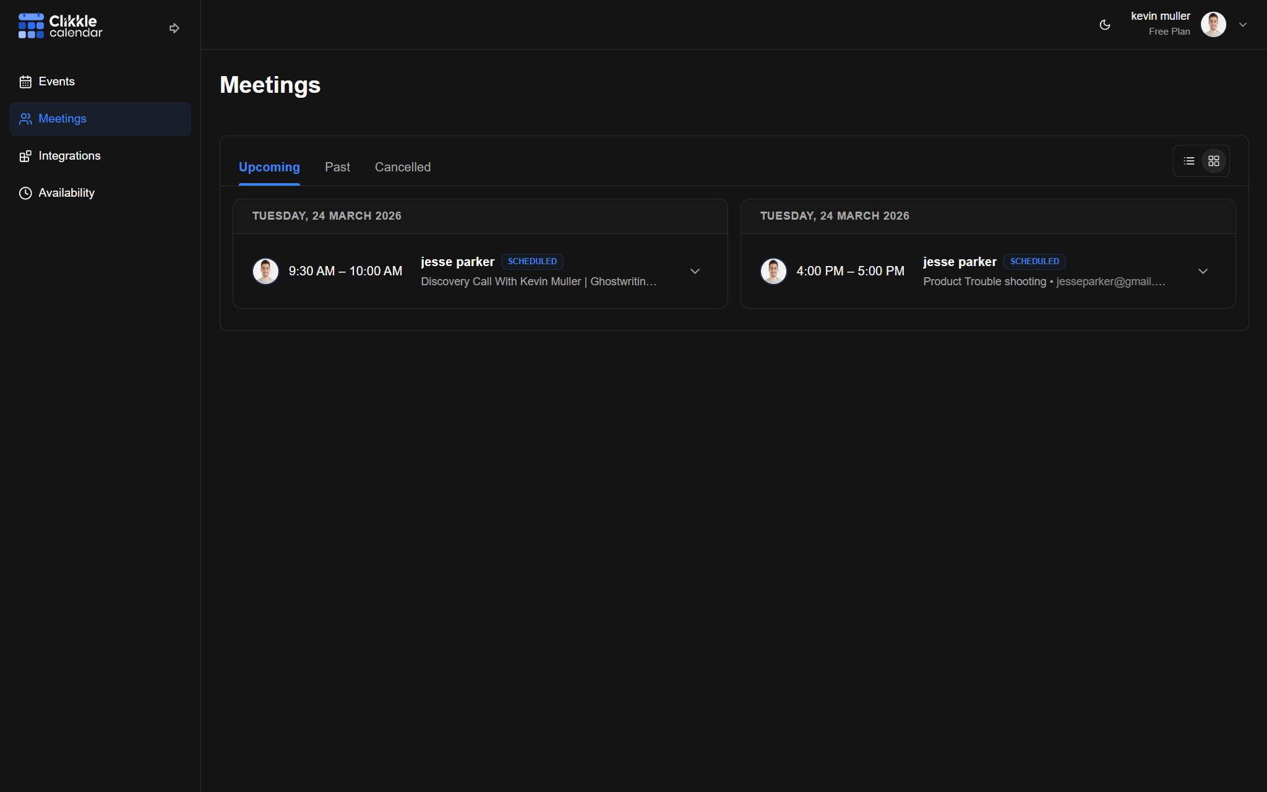Open Availability from the sidebar
The image size is (1267, 792).
(66, 193)
